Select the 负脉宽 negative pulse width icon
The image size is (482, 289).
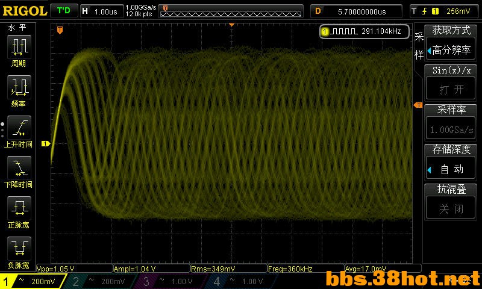(19, 249)
